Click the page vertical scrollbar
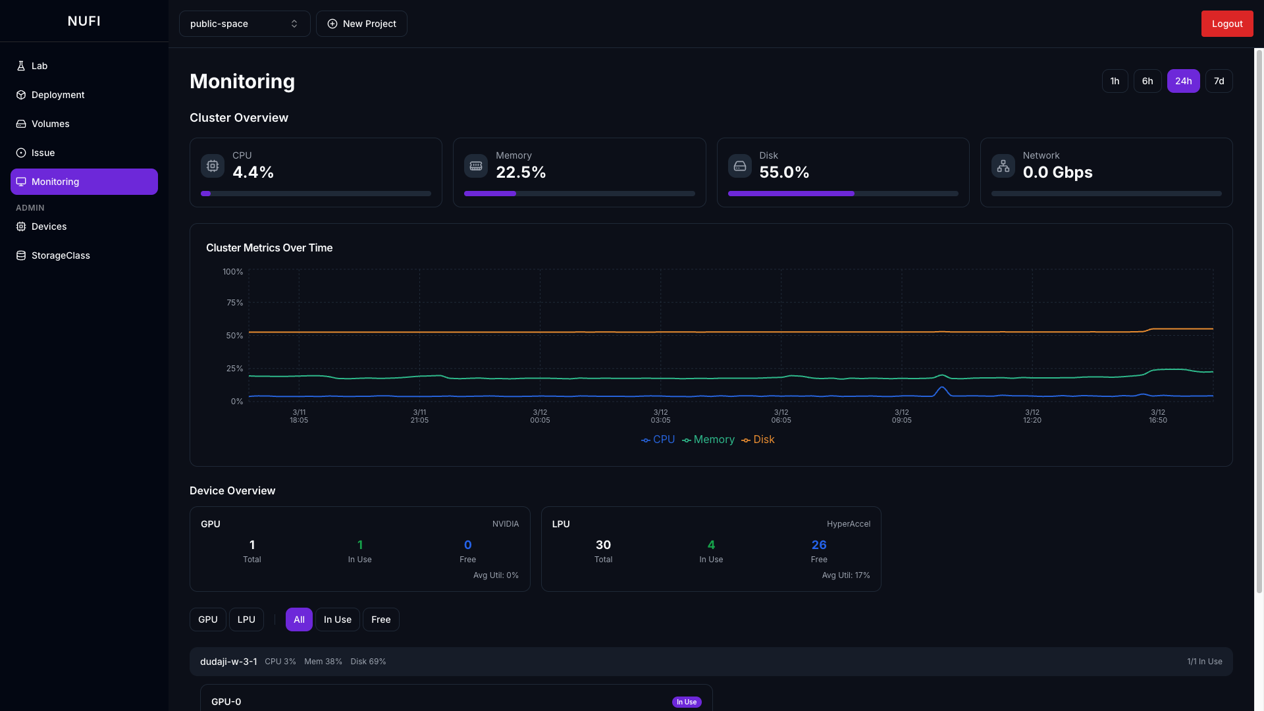Screen dimensions: 1264x711 [x=1259, y=321]
